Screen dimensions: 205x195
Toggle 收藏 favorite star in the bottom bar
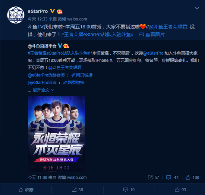[x=26, y=190]
